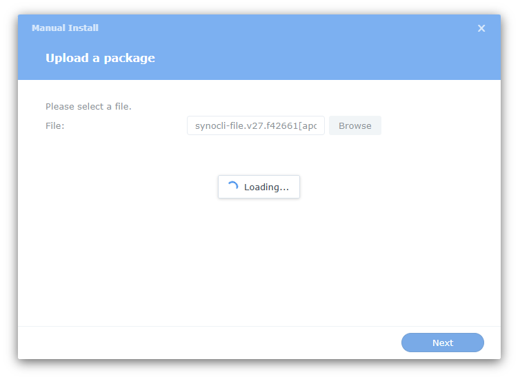The image size is (529, 377).
Task: Click the blue header beside Upload a package
Action: [x=310, y=59]
